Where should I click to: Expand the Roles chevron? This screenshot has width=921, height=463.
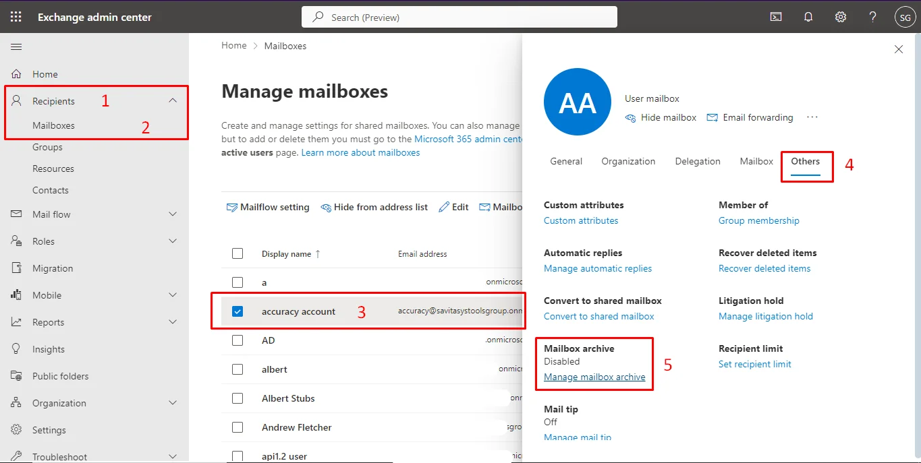[x=173, y=241]
